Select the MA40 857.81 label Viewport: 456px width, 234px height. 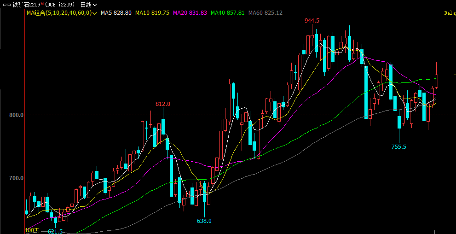227,13
